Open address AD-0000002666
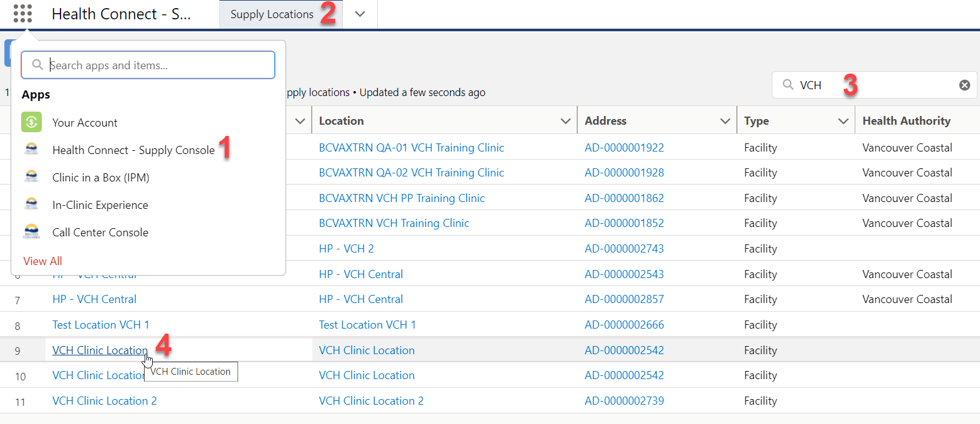The image size is (980, 424). click(624, 325)
